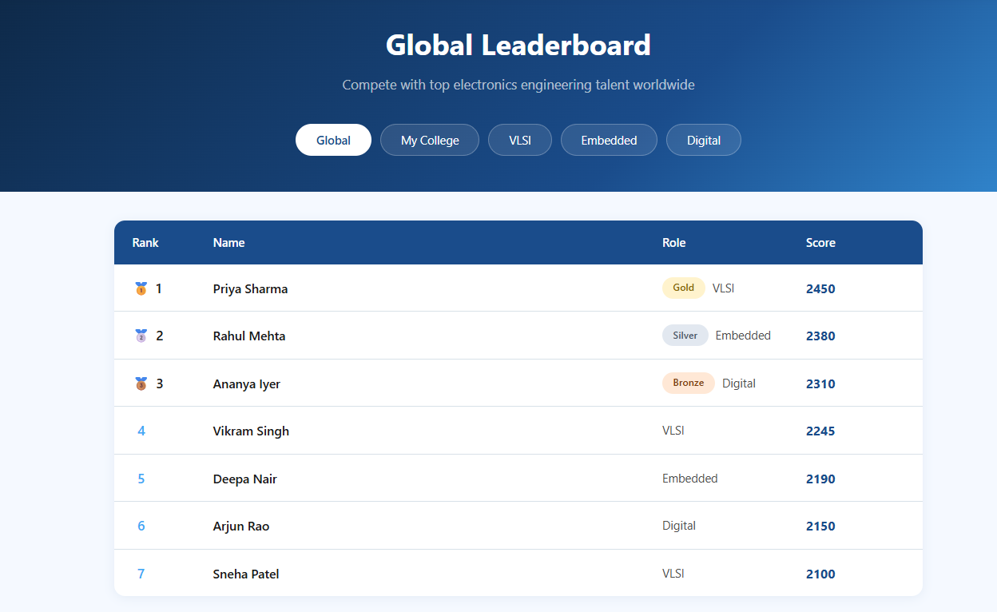Click the VLSI role in Sneha Patel's row
Image resolution: width=997 pixels, height=612 pixels.
673,574
